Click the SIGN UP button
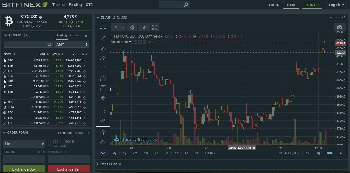The width and height of the screenshot is (350, 173). click(x=312, y=5)
